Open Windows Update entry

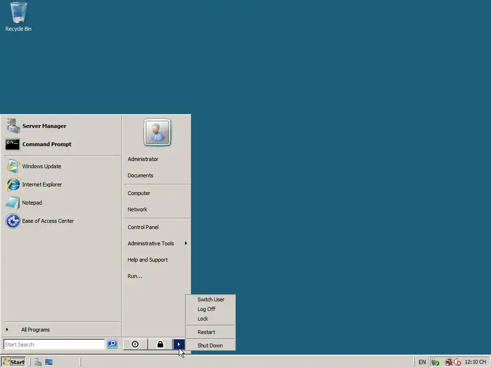(x=62, y=166)
